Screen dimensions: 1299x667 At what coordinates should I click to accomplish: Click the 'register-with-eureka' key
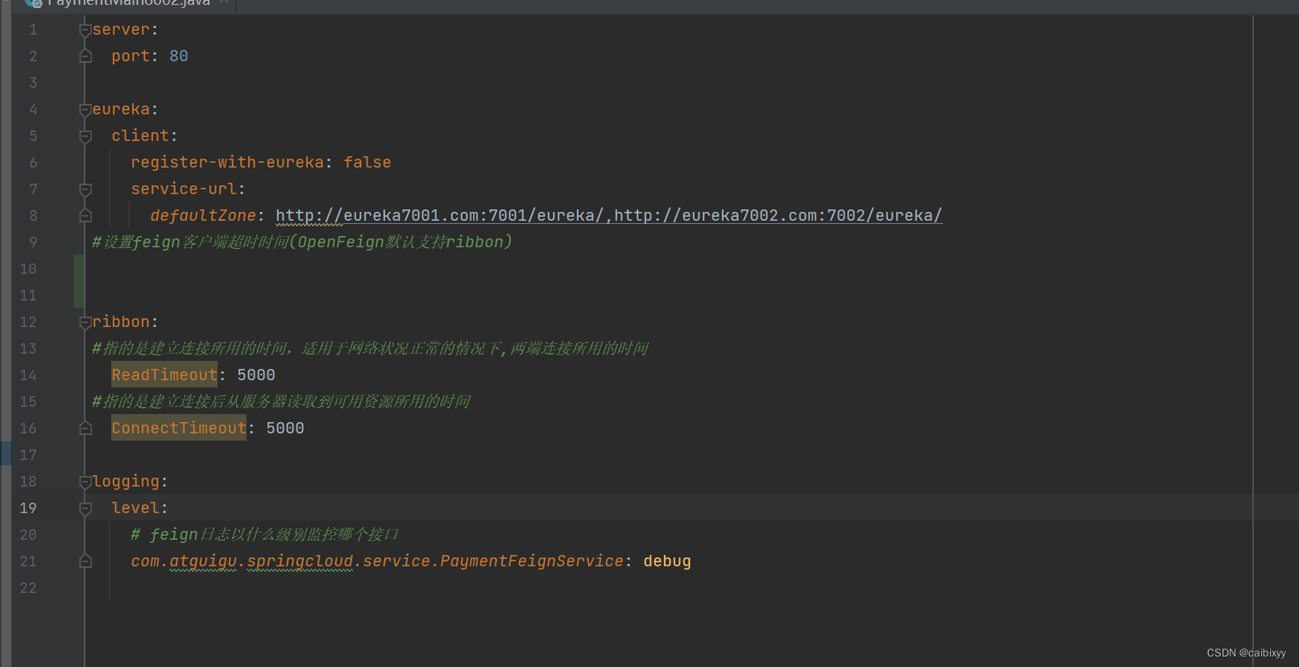[x=227, y=163]
